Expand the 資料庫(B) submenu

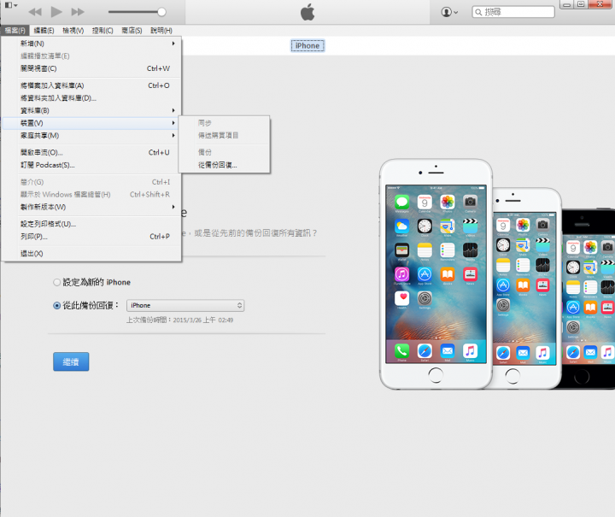pos(91,110)
